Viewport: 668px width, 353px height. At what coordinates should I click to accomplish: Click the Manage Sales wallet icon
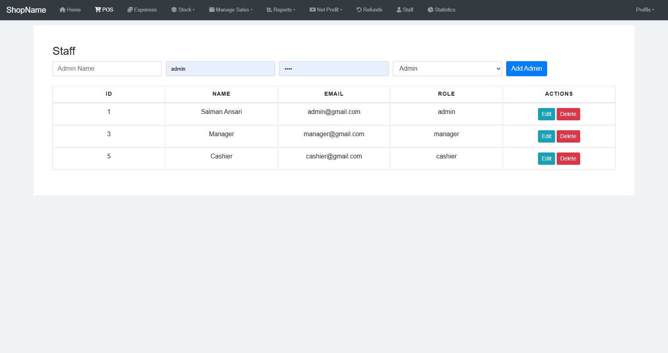[212, 10]
